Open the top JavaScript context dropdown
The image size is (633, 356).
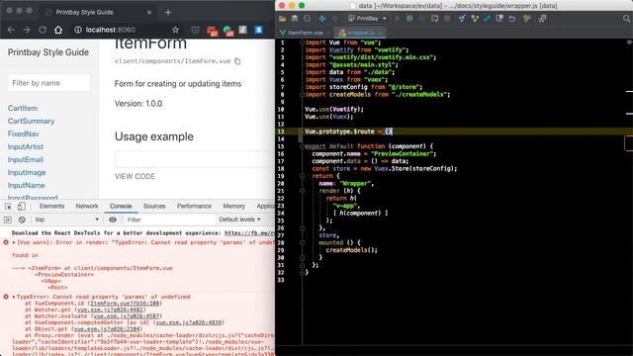[66, 220]
